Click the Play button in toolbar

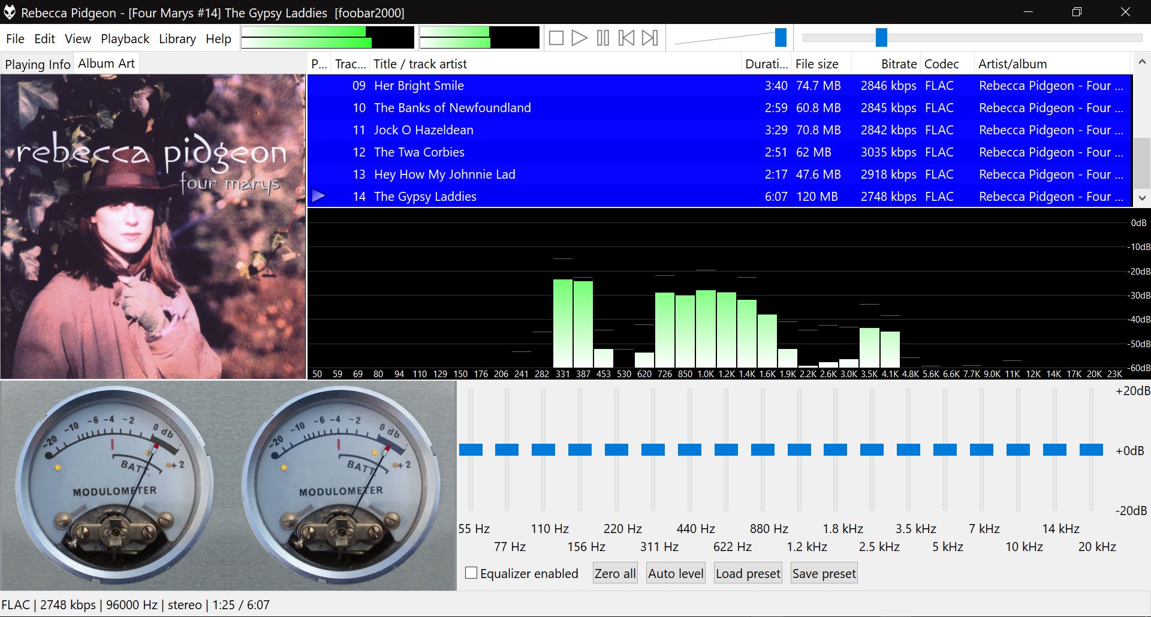tap(579, 38)
